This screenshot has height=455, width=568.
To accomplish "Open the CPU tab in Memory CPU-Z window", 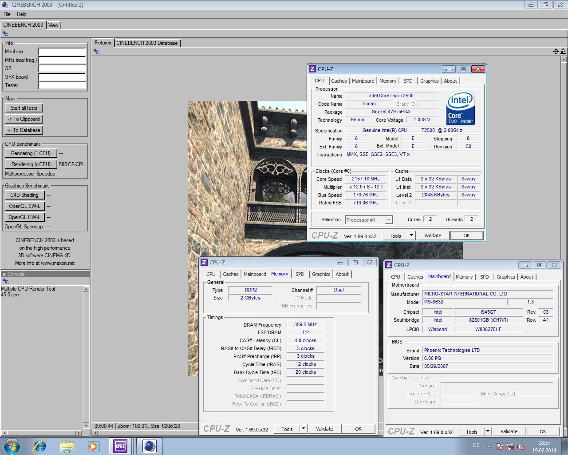I will tap(211, 274).
